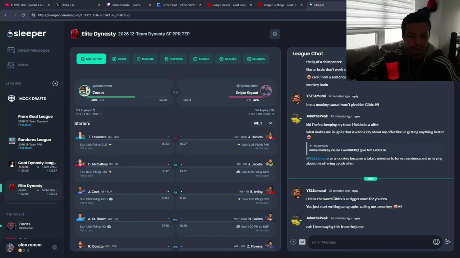The height and width of the screenshot is (258, 460).
Task: Reply to YSLSamurai's 43 minutes ago message
Action: click(x=355, y=96)
